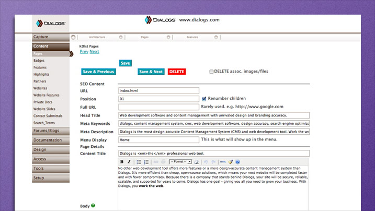Click the unlink icon
Screen dimensions: 375x211
(163, 162)
